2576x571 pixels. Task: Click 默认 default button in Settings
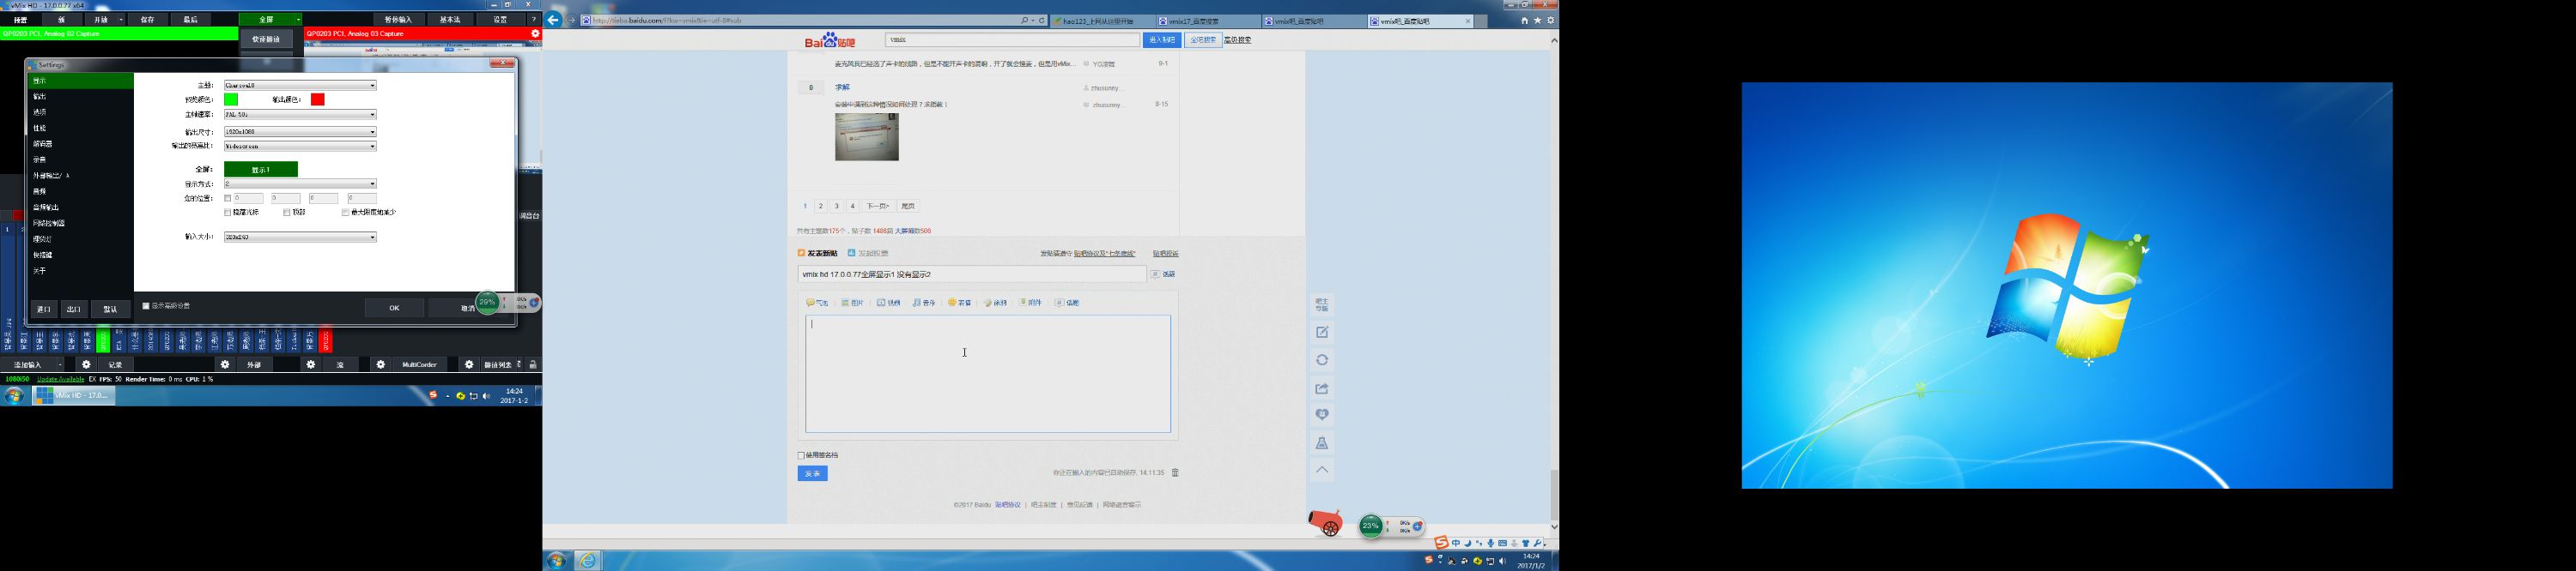[111, 310]
